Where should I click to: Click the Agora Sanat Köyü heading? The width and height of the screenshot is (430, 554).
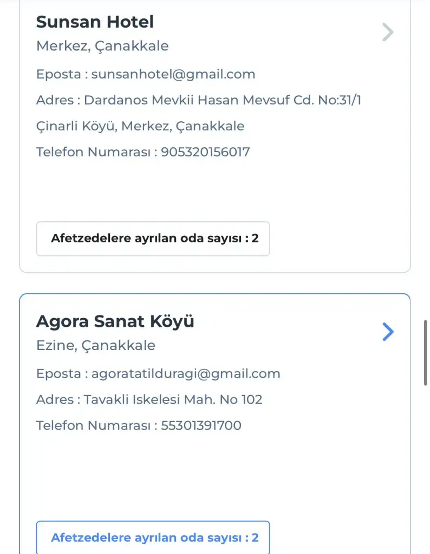point(115,321)
